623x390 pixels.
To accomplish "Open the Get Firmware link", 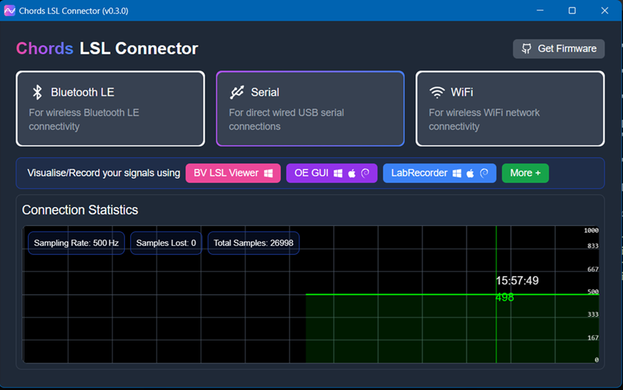I will coord(559,49).
